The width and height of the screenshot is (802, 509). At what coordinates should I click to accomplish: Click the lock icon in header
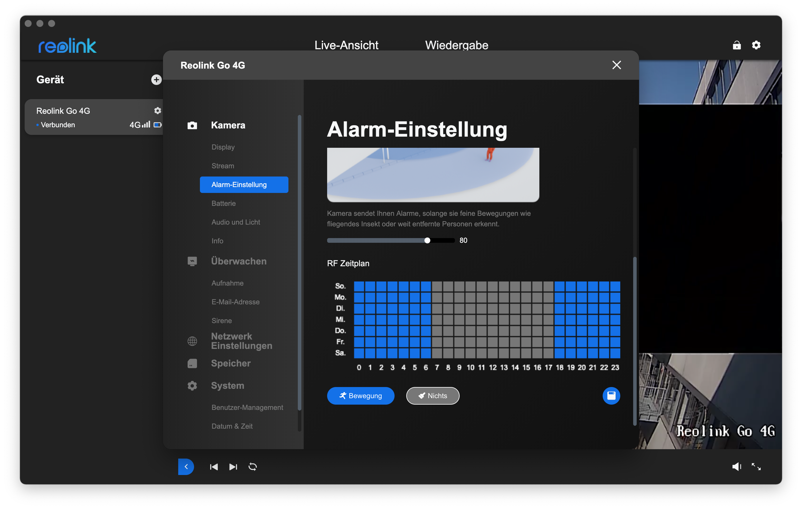[737, 45]
